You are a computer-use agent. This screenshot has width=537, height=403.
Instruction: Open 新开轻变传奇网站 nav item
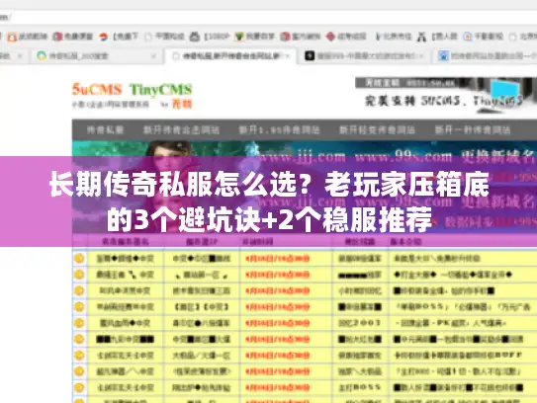pyautogui.click(x=377, y=130)
